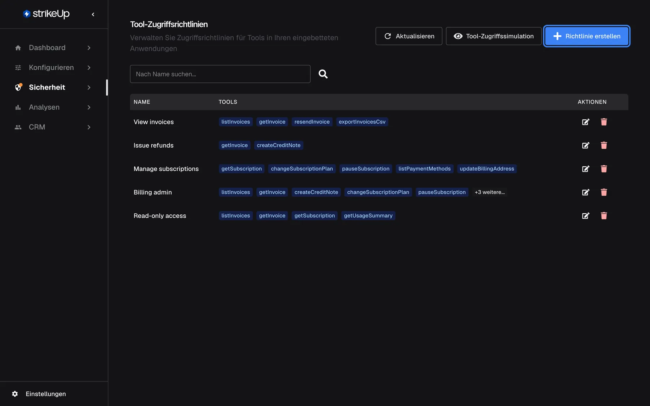Click the Einstellungen gear icon
The width and height of the screenshot is (650, 406).
15,394
